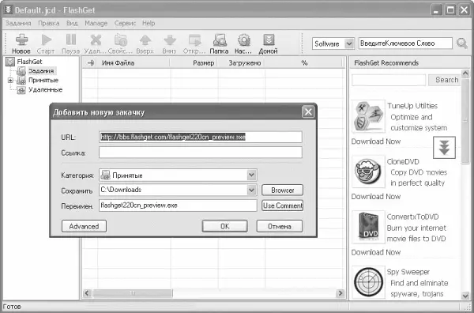
Task: Open the Software search category dropdown
Action: click(x=349, y=43)
